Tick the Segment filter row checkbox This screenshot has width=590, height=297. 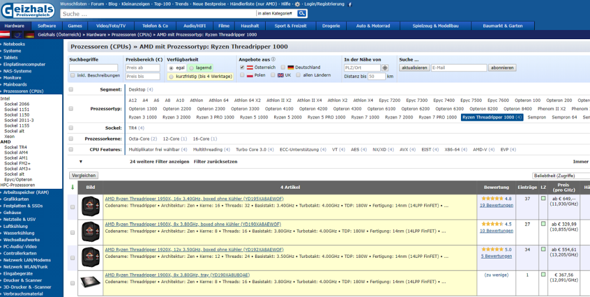point(71,89)
